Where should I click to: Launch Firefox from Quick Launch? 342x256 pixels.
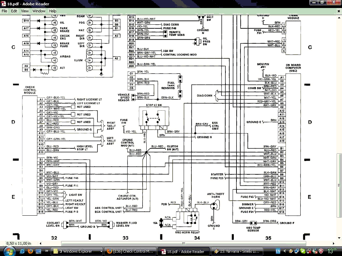[30, 251]
